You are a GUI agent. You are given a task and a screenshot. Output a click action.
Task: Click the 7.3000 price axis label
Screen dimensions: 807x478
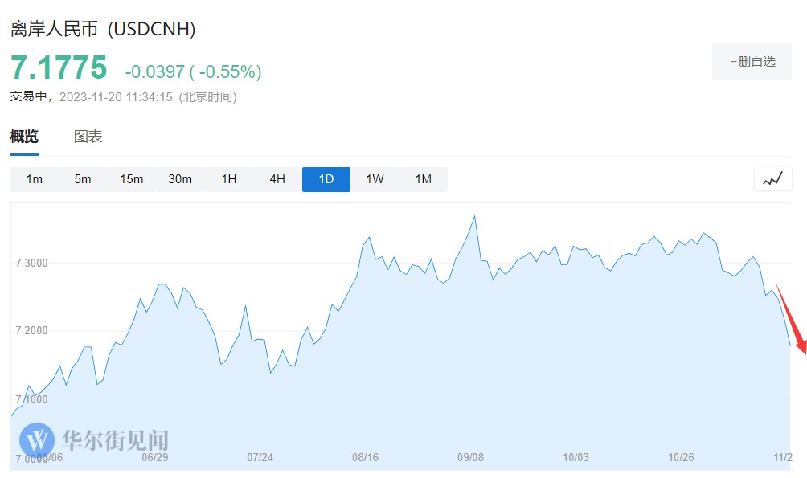tap(31, 263)
